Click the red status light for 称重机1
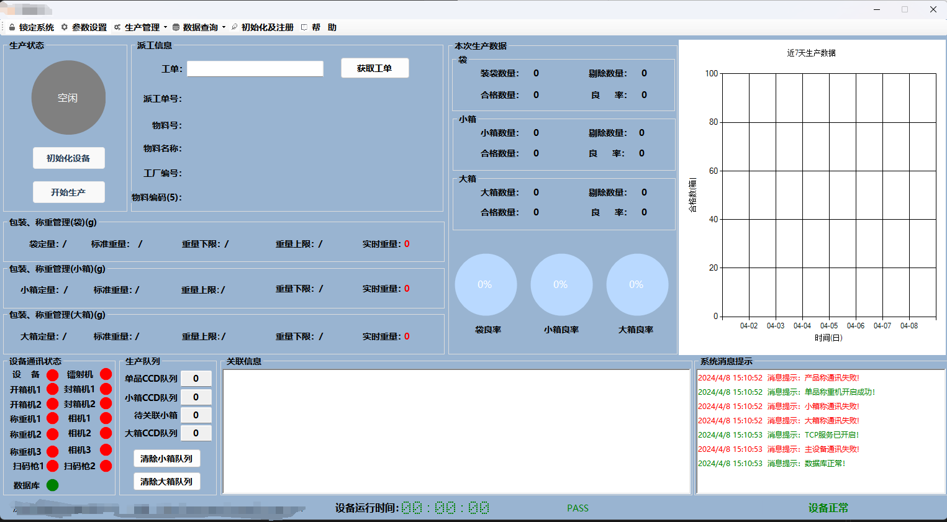This screenshot has width=947, height=522. [53, 419]
